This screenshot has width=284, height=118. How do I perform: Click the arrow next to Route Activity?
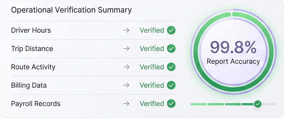[127, 67]
